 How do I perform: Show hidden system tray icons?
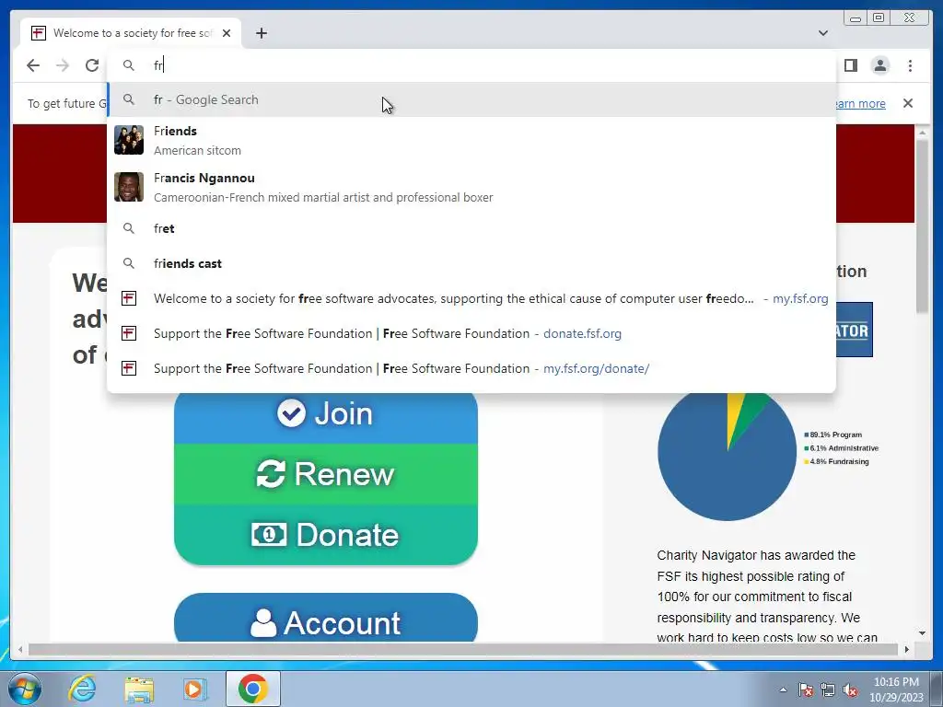(783, 690)
